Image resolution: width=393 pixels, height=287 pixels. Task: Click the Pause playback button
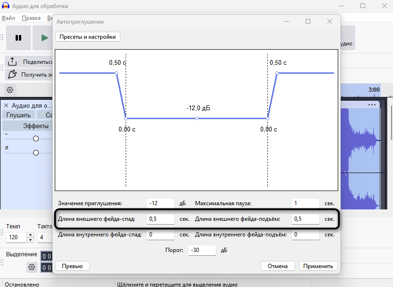(18, 38)
